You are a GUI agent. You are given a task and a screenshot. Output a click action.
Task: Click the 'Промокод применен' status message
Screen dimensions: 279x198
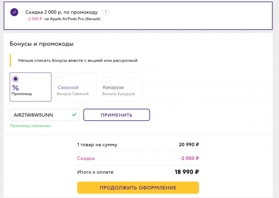point(30,126)
